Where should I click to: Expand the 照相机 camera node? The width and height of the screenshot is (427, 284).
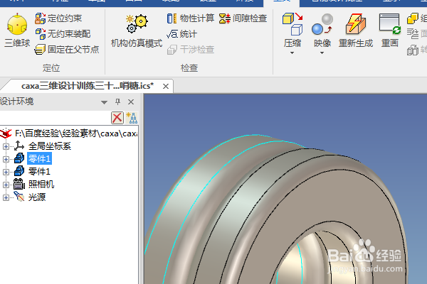coord(6,185)
